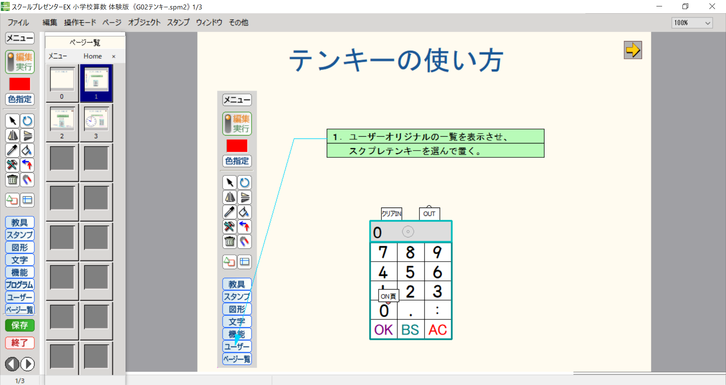Click the number 7 key on tenkey
The width and height of the screenshot is (726, 385).
(x=383, y=252)
